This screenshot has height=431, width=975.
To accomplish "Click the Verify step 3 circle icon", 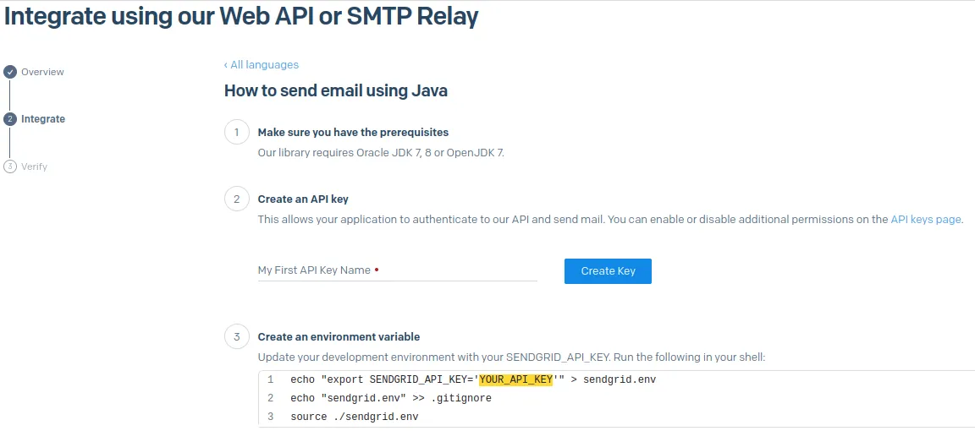I will [x=10, y=166].
